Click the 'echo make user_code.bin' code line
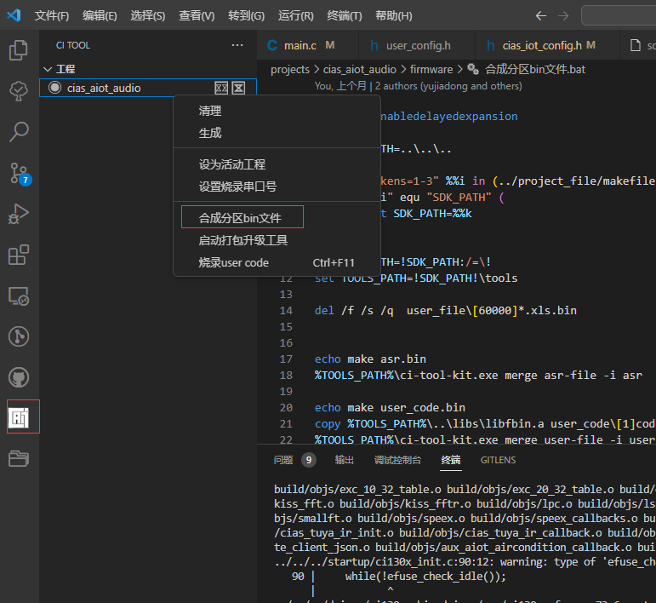Viewport: 656px width, 603px height. (390, 408)
